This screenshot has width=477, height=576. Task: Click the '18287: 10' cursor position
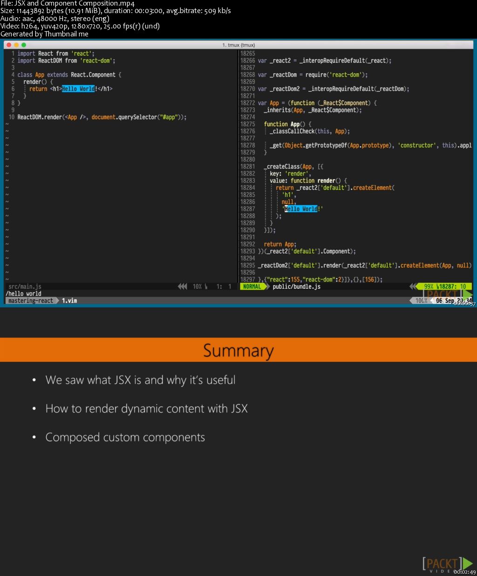pos(452,287)
